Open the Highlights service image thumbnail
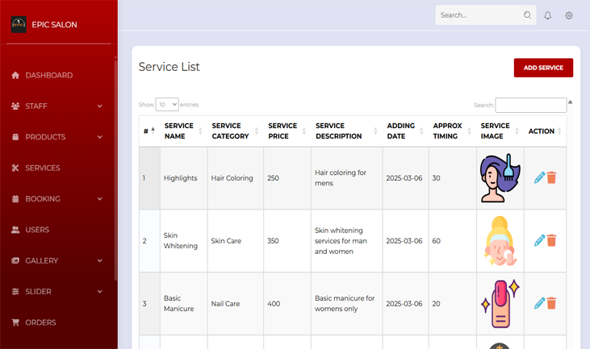The height and width of the screenshot is (349, 590). point(499,178)
